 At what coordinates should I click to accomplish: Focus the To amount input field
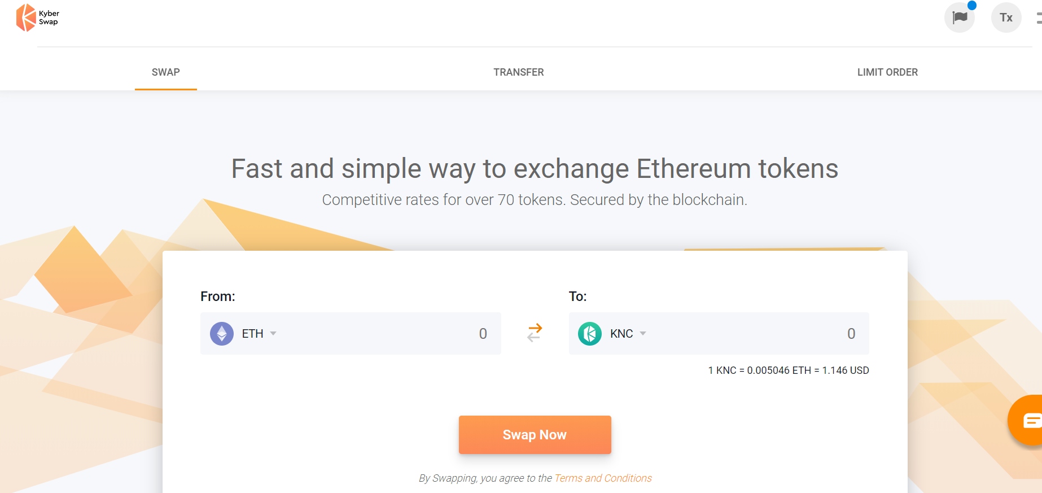762,334
